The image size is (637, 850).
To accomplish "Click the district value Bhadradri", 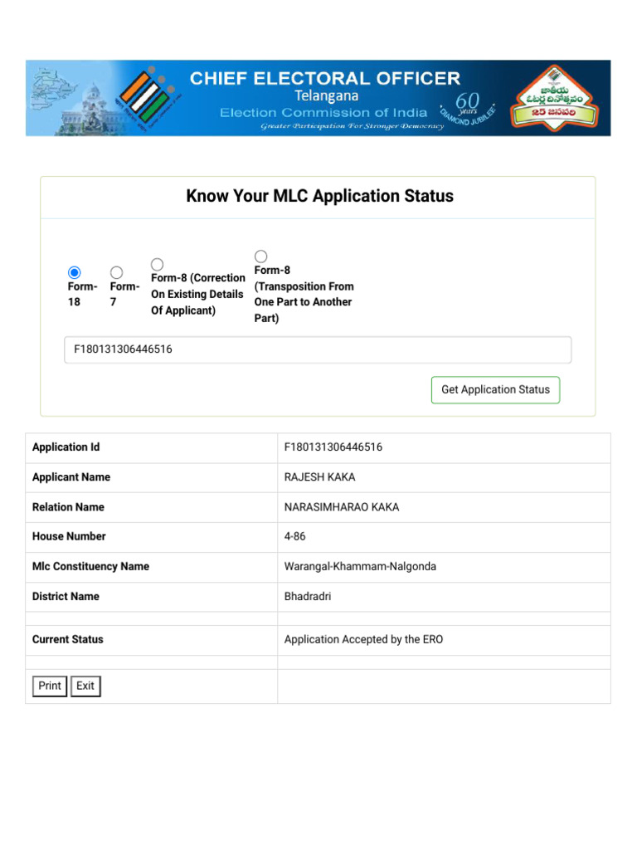I will click(308, 596).
